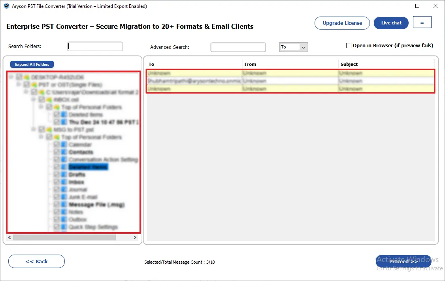Click the folder tree horizontal scrollbar thumb

64,237
